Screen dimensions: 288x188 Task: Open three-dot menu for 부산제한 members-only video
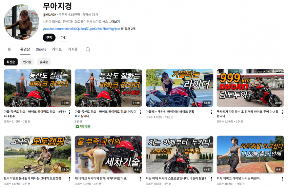140,112
